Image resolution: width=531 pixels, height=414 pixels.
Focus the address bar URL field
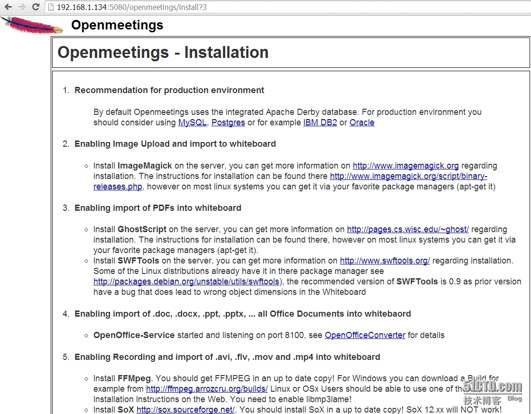click(x=288, y=7)
